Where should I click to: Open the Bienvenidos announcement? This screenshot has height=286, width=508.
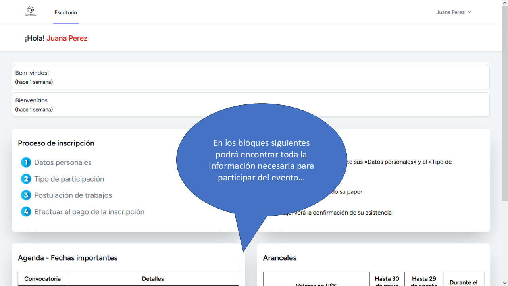(x=31, y=100)
